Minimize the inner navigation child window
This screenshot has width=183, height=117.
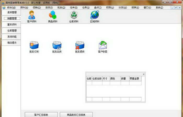tap(172, 8)
